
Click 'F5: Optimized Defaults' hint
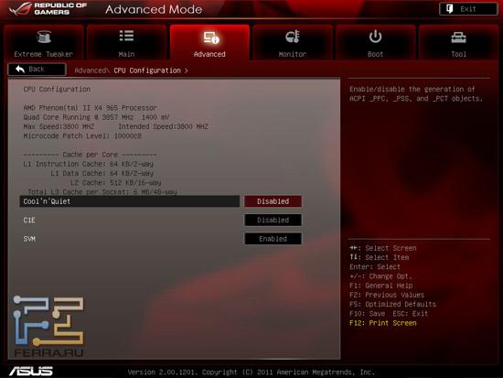click(392, 304)
